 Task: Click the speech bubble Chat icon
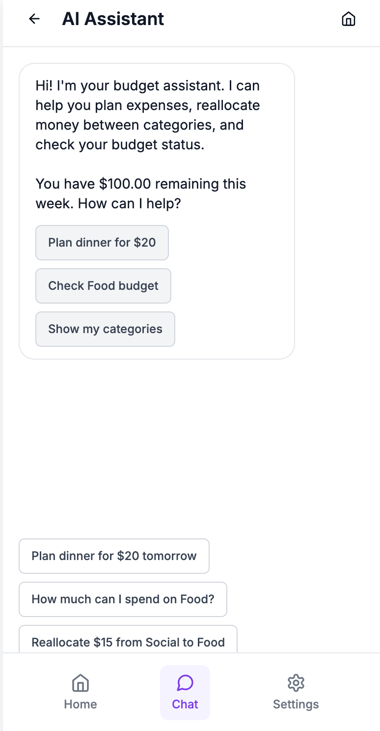pos(185,682)
